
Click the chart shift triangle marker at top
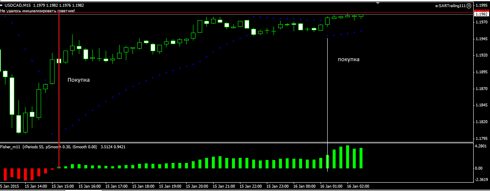click(378, 3)
